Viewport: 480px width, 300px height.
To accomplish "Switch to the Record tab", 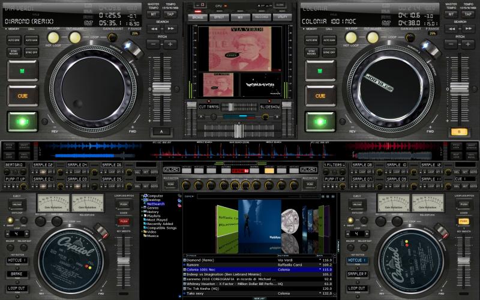I will (x=262, y=17).
